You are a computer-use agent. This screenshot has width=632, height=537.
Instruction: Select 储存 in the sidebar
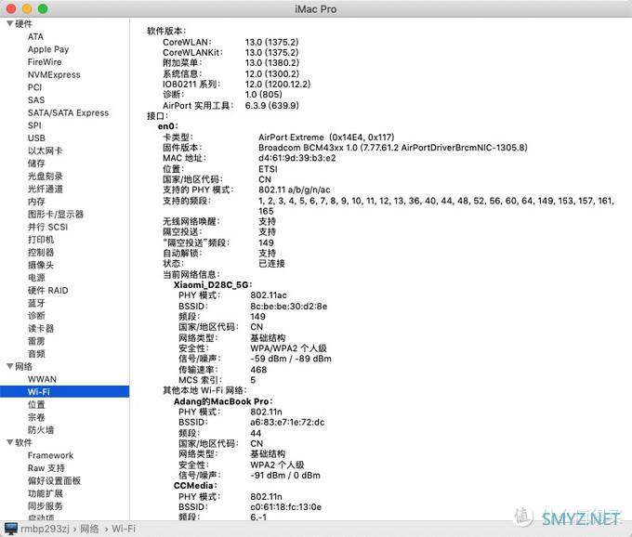36,164
